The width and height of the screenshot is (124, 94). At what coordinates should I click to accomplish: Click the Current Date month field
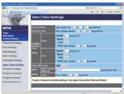[80, 27]
